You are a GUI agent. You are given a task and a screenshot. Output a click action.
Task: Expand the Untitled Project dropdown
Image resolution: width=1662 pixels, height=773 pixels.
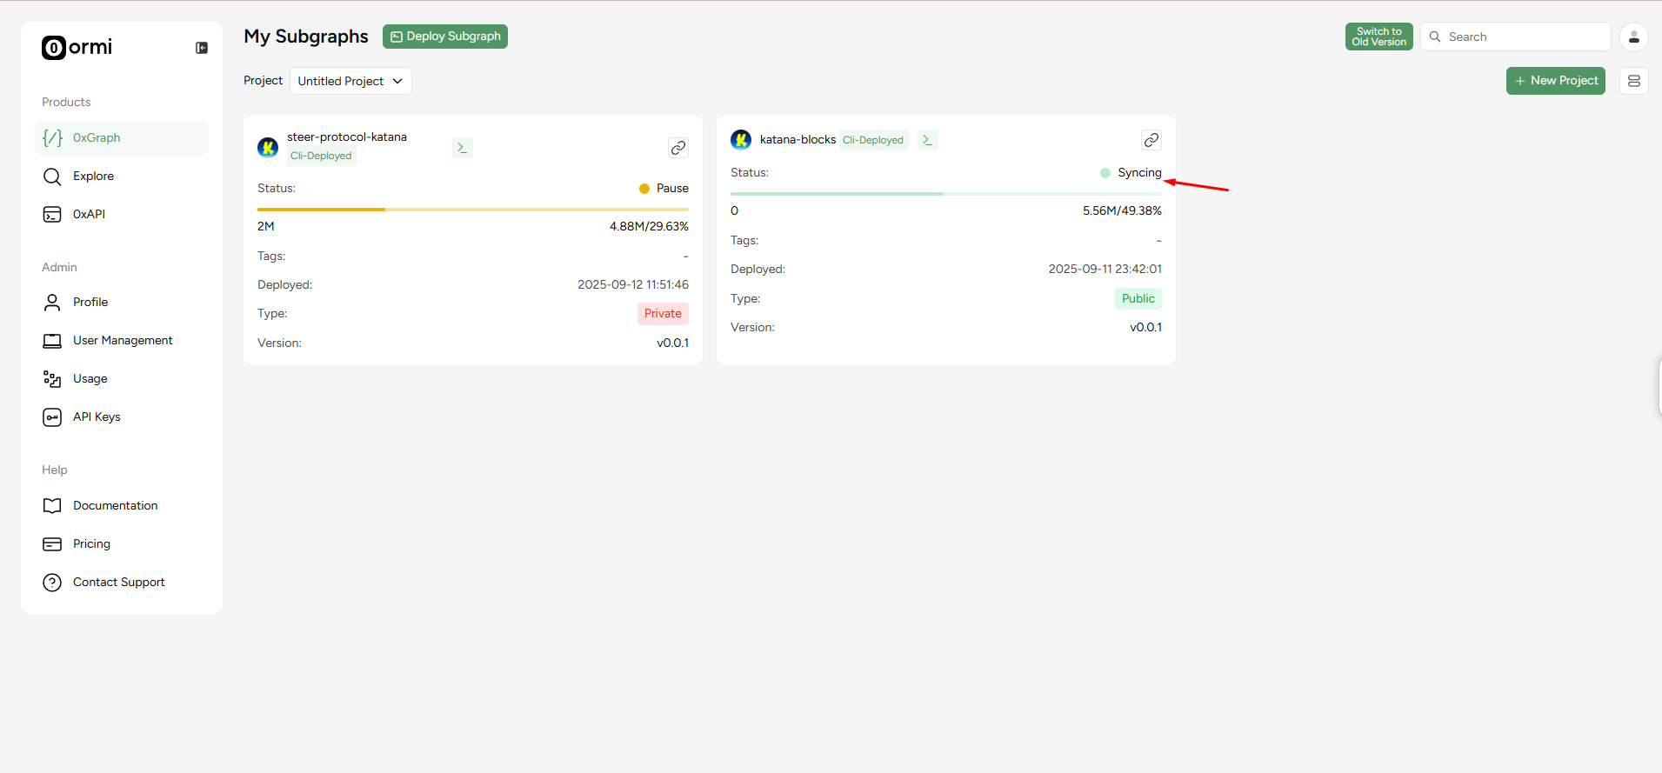350,81
